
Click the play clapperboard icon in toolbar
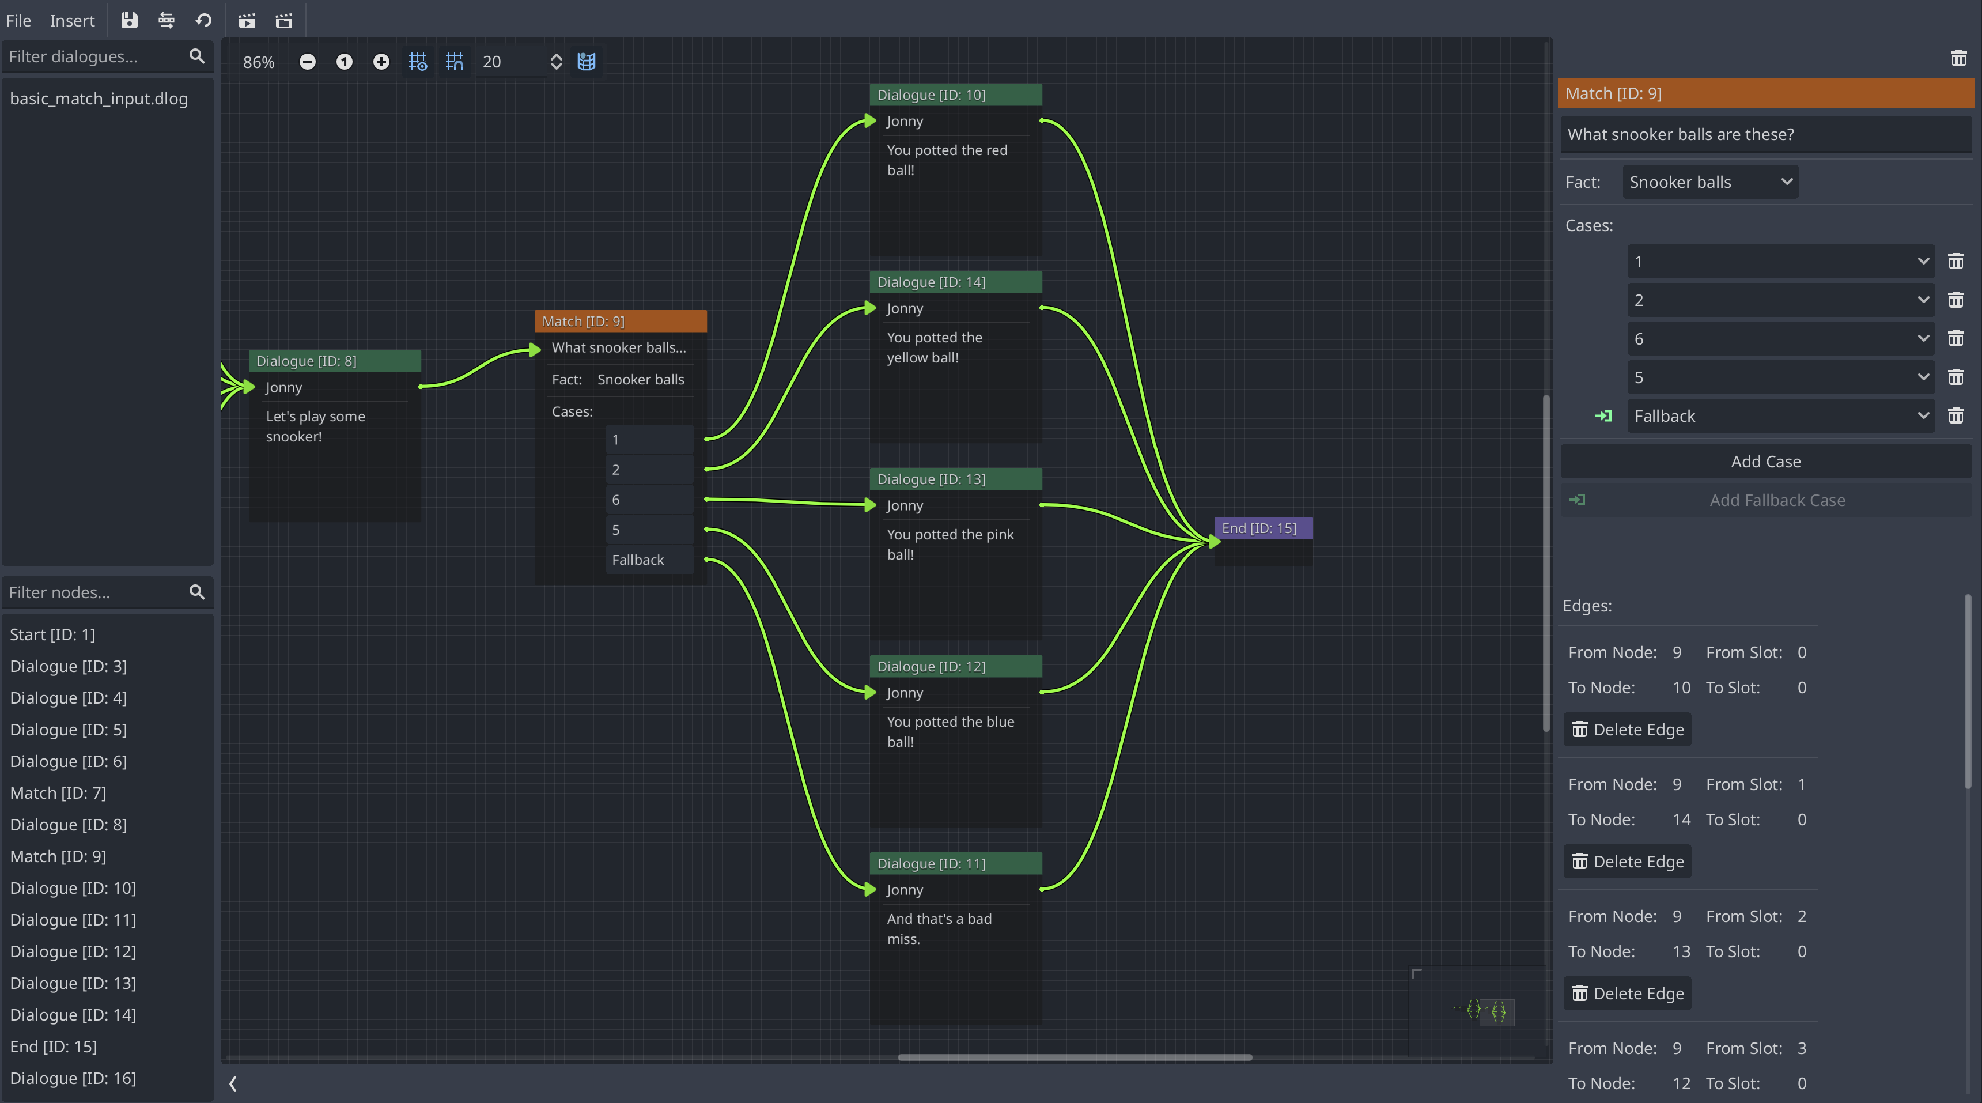click(x=247, y=21)
